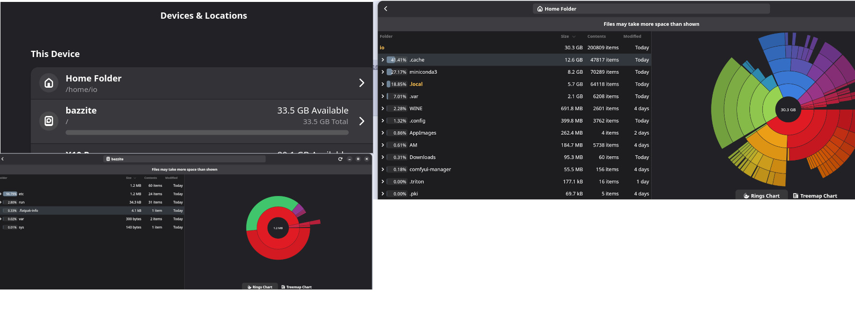Click '12.6 GB' size of .cache
This screenshot has width=855, height=310.
[x=573, y=60]
